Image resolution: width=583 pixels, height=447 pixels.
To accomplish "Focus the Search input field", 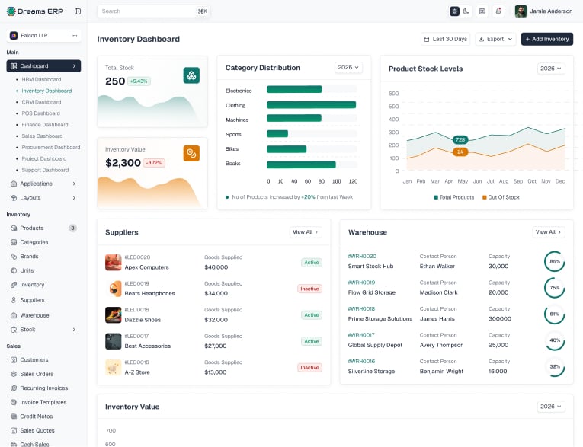I will tap(153, 11).
